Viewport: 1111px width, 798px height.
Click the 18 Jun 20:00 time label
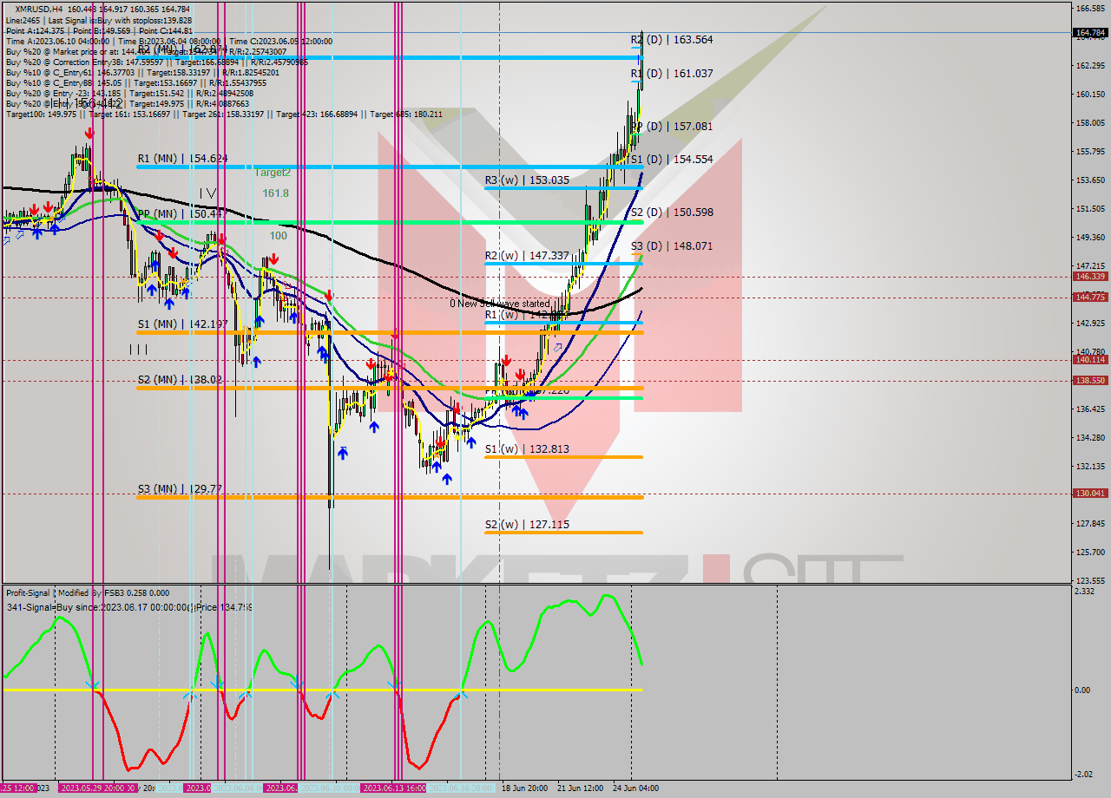(x=523, y=788)
